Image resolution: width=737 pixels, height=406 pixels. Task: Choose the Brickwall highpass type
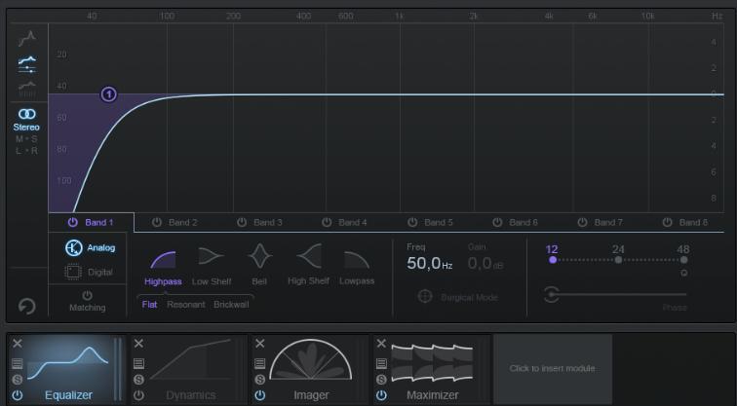coord(231,304)
